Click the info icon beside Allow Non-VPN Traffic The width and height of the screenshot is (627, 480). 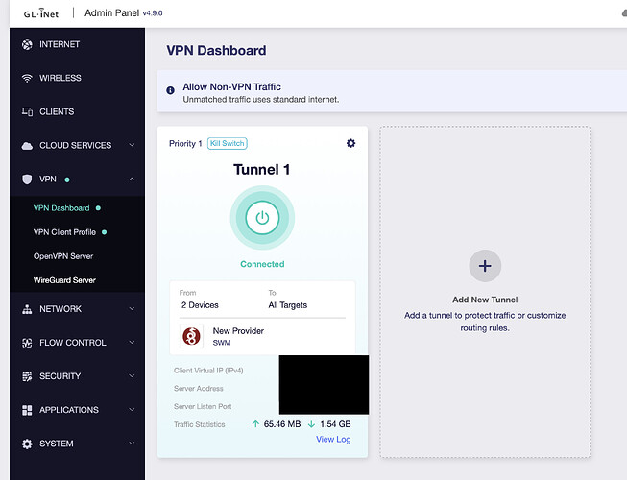[x=170, y=90]
